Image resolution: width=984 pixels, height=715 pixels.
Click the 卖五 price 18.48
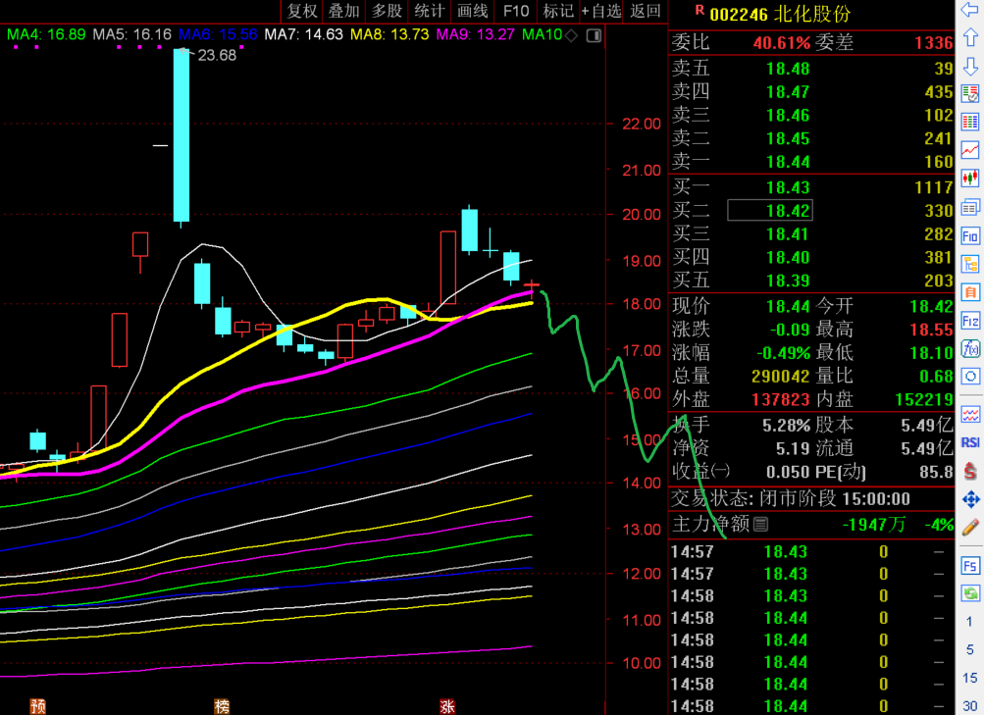pyautogui.click(x=788, y=69)
